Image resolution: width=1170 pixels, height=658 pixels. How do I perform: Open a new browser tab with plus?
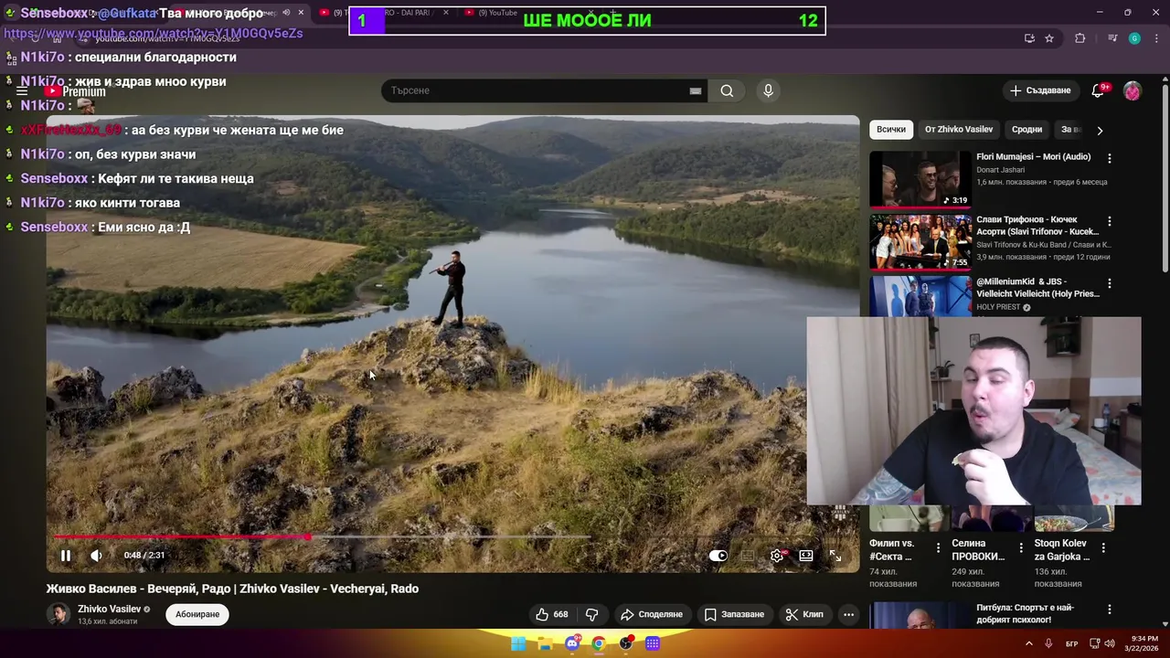tap(613, 13)
